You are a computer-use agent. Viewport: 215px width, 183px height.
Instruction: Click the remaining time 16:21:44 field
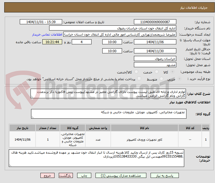[x=52, y=42]
